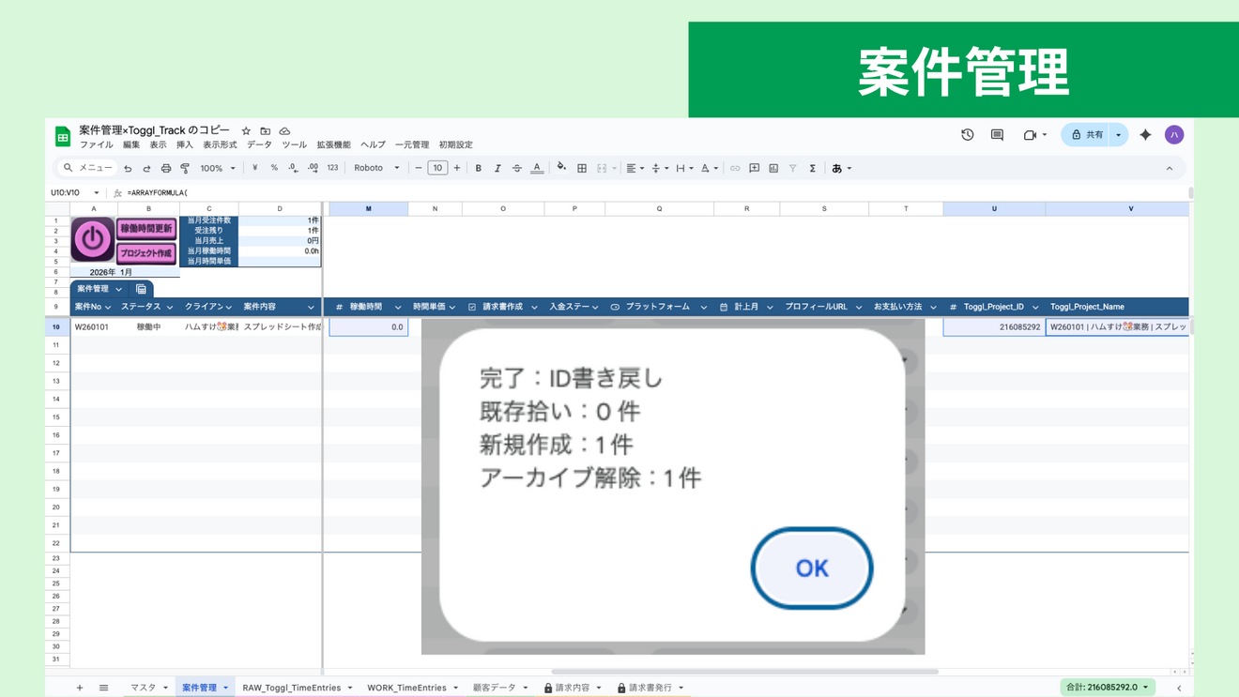Open the 拡張機能 menu

pos(333,145)
